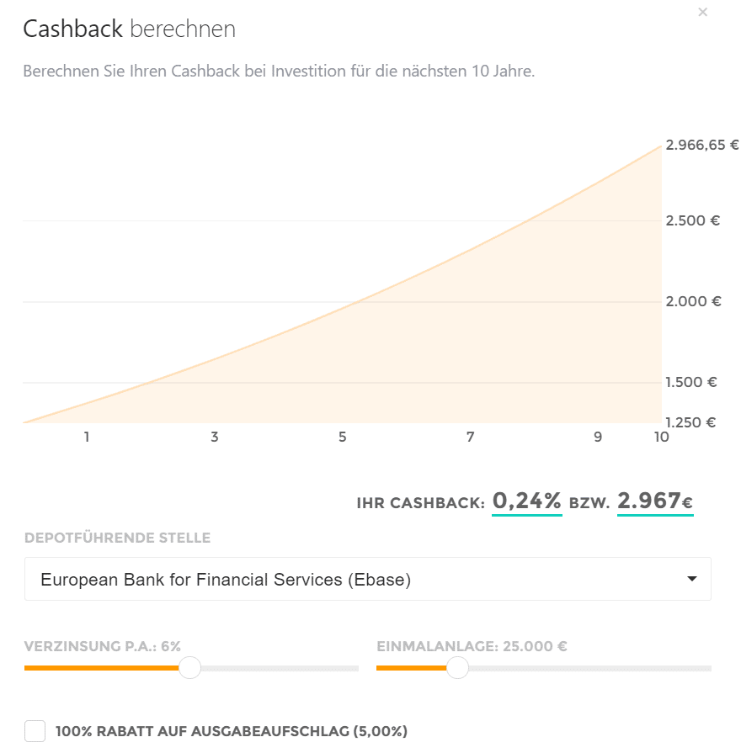Image resolution: width=741 pixels, height=753 pixels.
Task: Enable the 100% Rabatt auf Ausgabeaufschlag checkbox
Action: [x=35, y=731]
